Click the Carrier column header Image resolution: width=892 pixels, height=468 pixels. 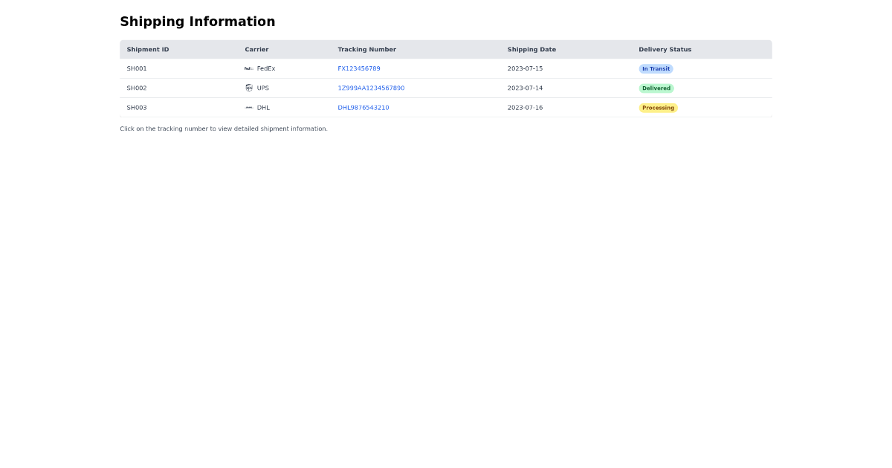tap(256, 49)
